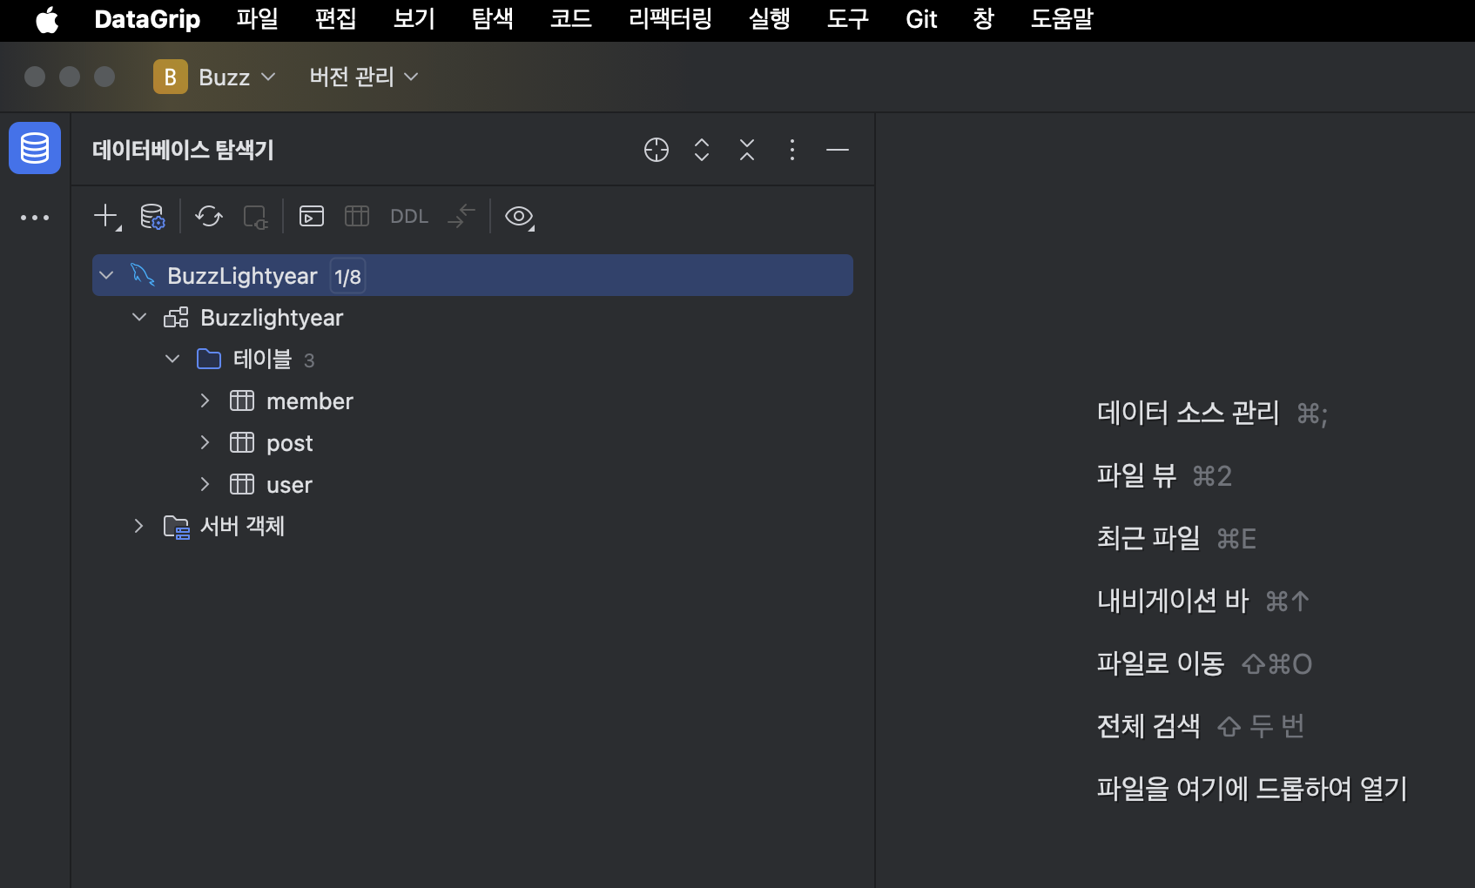The height and width of the screenshot is (888, 1475).
Task: Click the Buzzlightyear schema icon
Action: [x=176, y=317]
